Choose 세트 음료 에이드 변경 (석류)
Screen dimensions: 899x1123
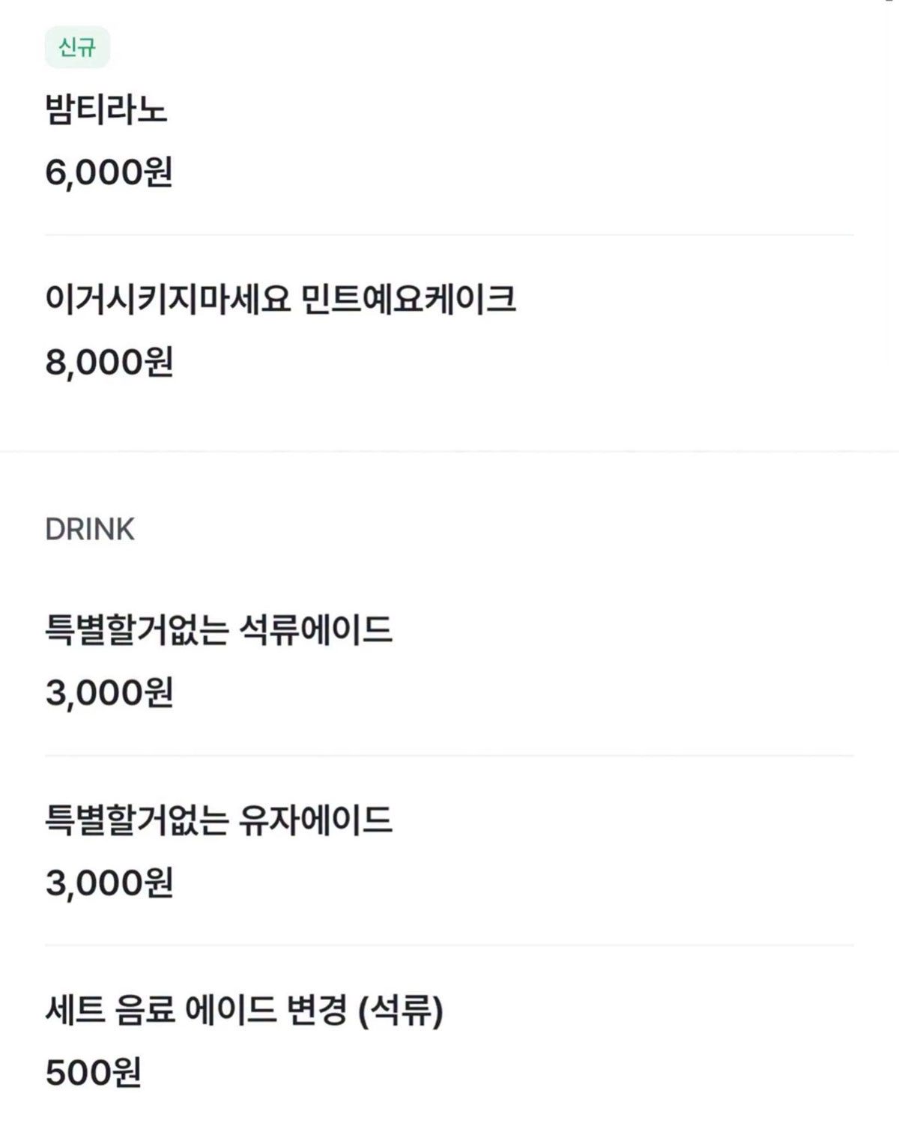(244, 1010)
